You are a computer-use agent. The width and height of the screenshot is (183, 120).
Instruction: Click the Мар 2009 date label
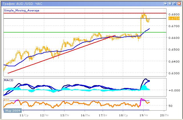click(11, 111)
